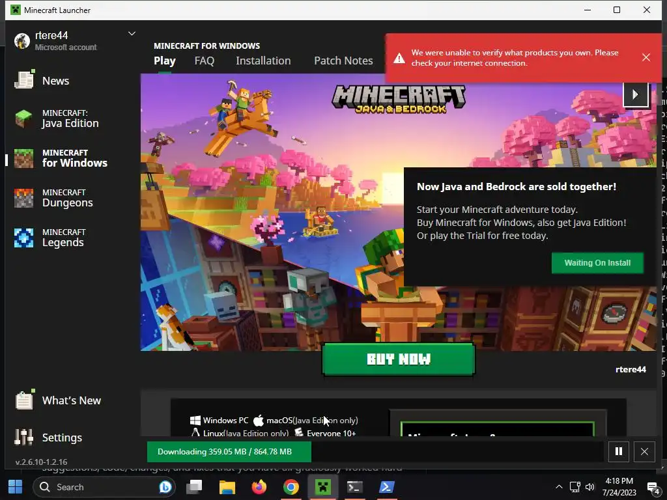Click the macOS Apple platform icon
Viewport: 667px width, 500px height.
[258, 421]
